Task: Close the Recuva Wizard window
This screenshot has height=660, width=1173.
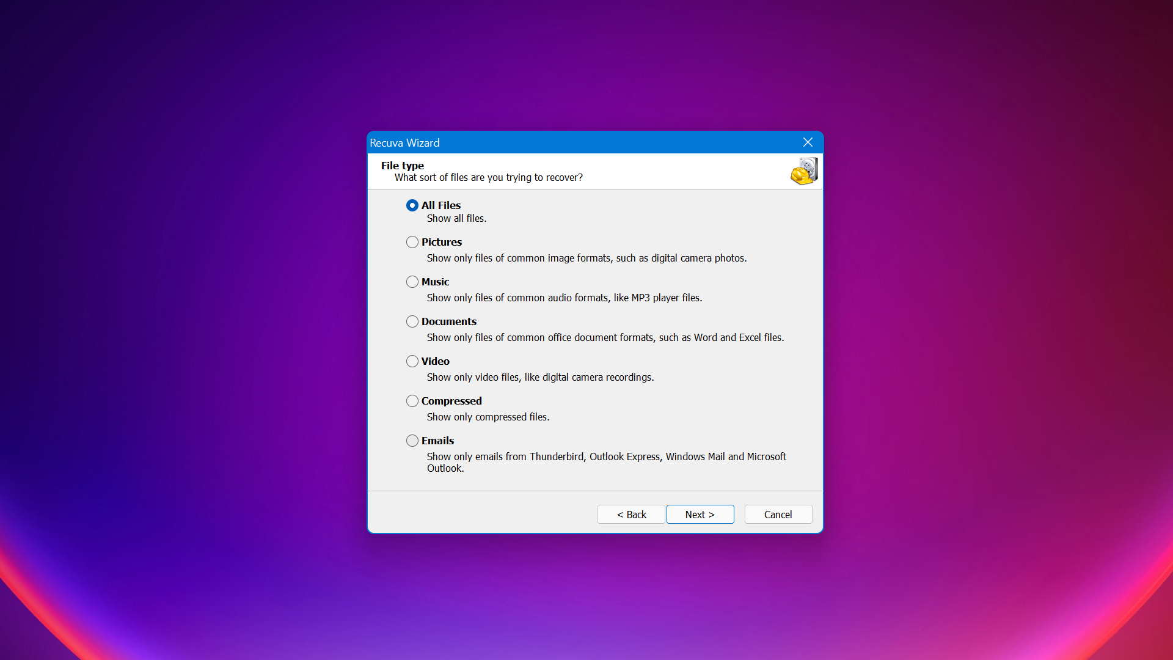Action: click(808, 142)
